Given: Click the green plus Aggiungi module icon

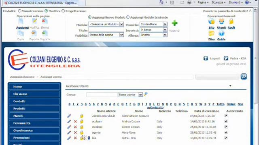Looking at the screenshot, I should click(x=174, y=23).
